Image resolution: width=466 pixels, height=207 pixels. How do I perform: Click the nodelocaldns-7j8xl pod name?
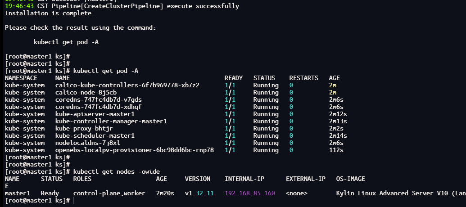click(x=87, y=143)
